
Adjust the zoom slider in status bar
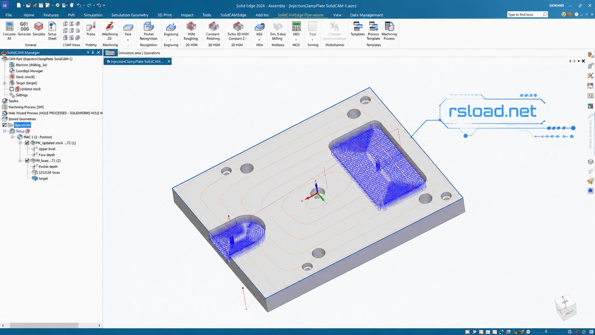point(546,331)
